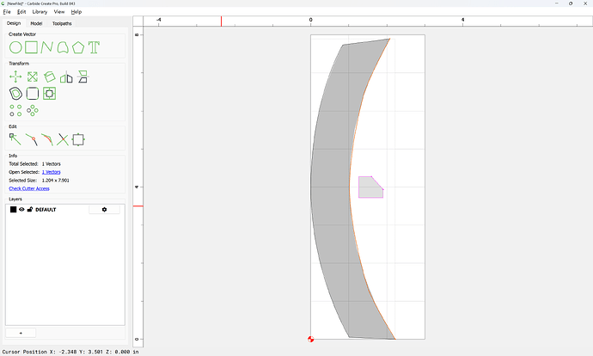
Task: Select the Node Edit tool
Action: (x=15, y=139)
